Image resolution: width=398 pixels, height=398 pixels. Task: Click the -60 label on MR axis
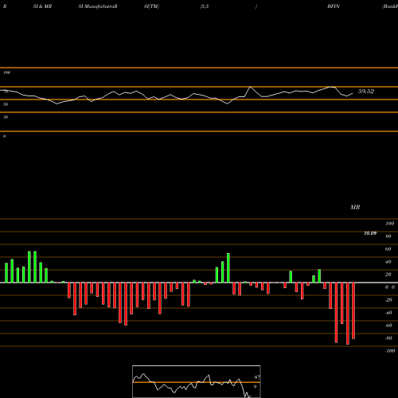pos(388,326)
